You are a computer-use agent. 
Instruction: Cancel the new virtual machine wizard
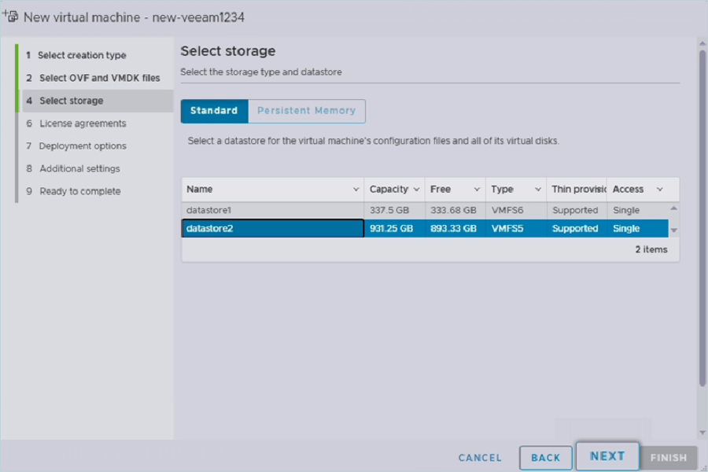click(x=480, y=458)
